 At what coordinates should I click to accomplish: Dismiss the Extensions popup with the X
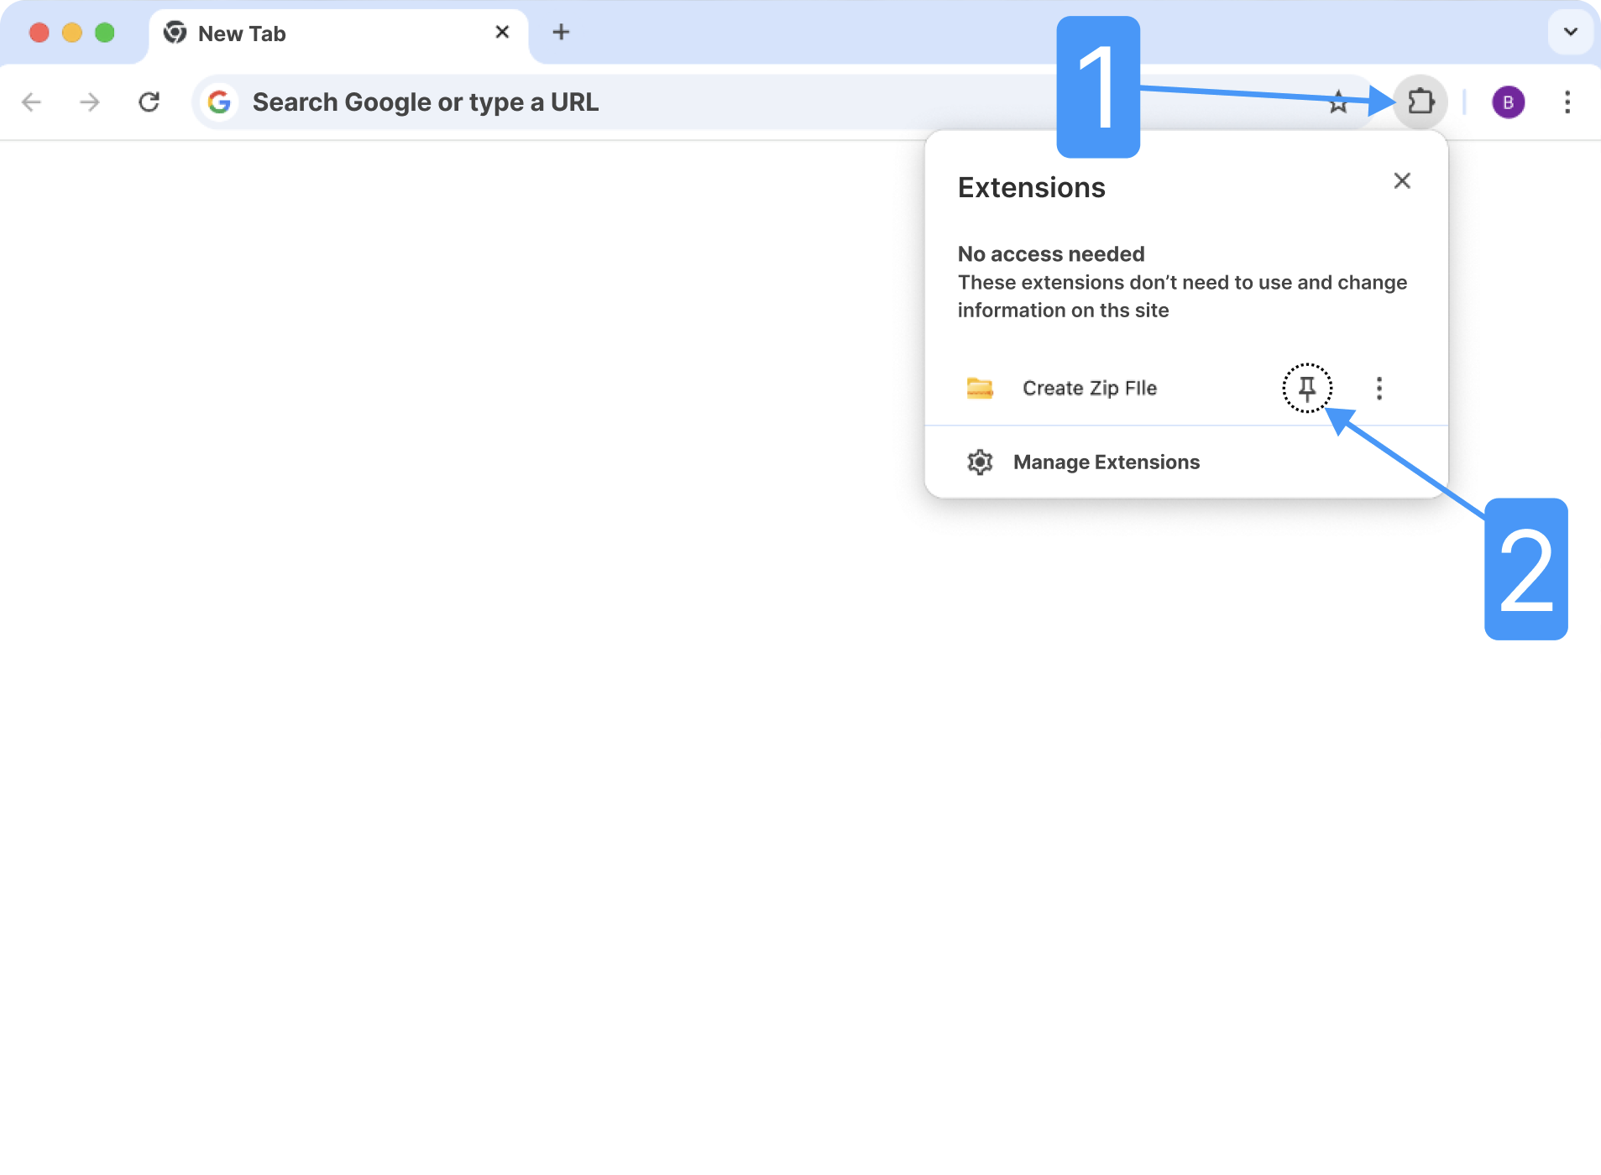pos(1401,180)
